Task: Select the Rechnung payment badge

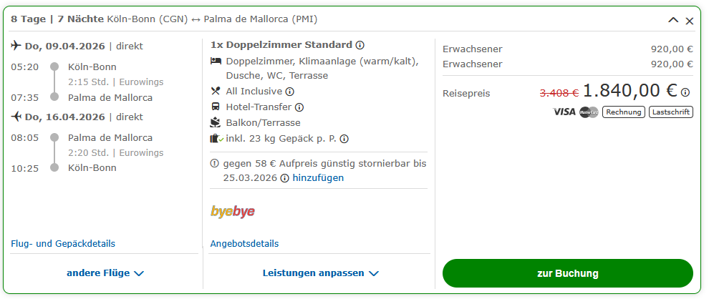Action: point(623,112)
